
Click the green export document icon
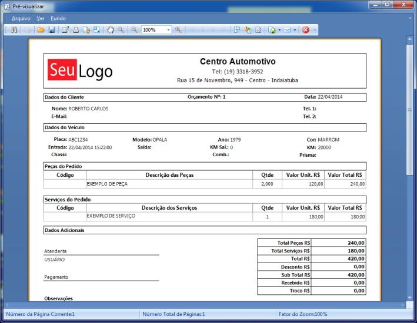click(x=272, y=29)
